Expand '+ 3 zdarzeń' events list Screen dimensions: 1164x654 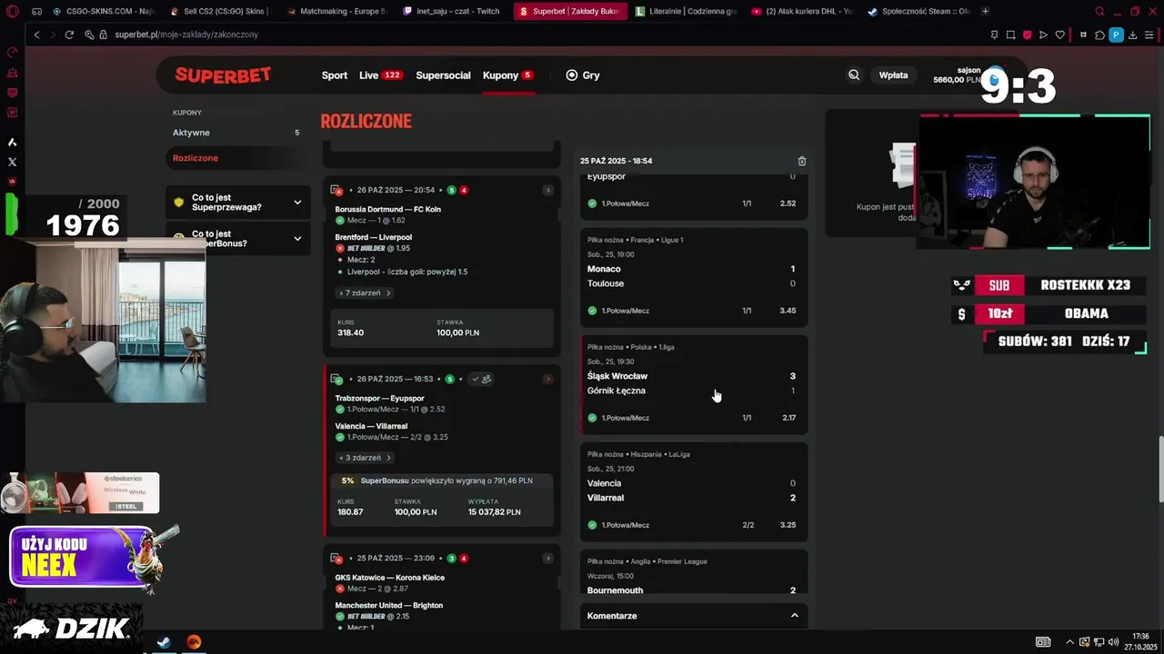[364, 458]
